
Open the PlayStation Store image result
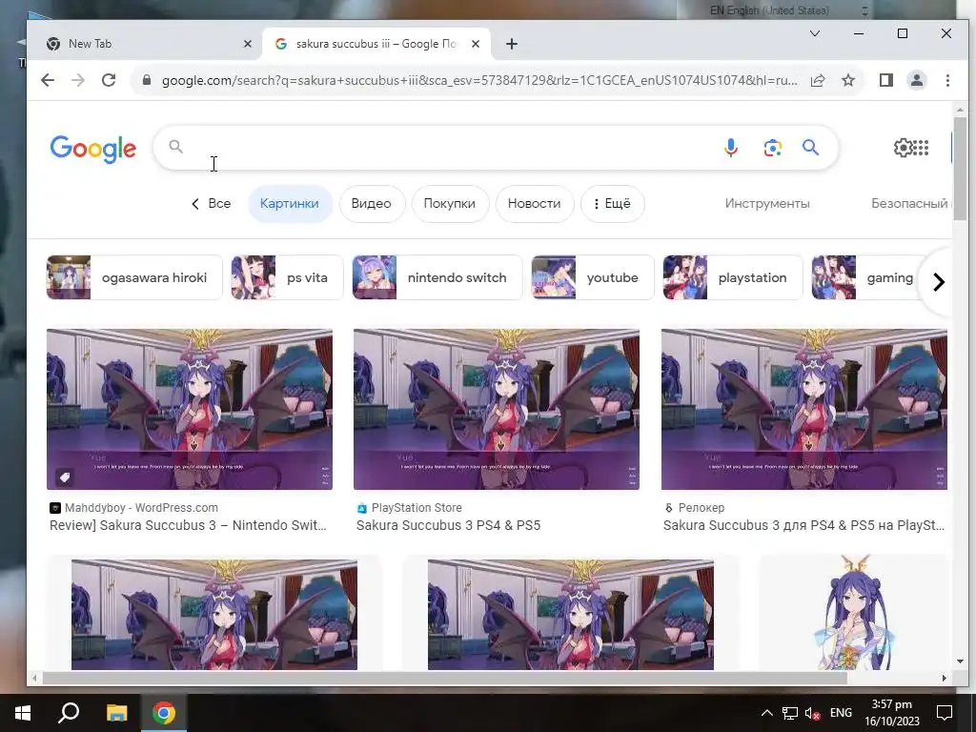[496, 409]
